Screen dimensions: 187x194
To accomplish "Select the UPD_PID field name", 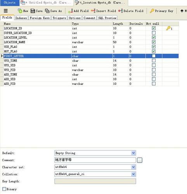I will 10,70.
